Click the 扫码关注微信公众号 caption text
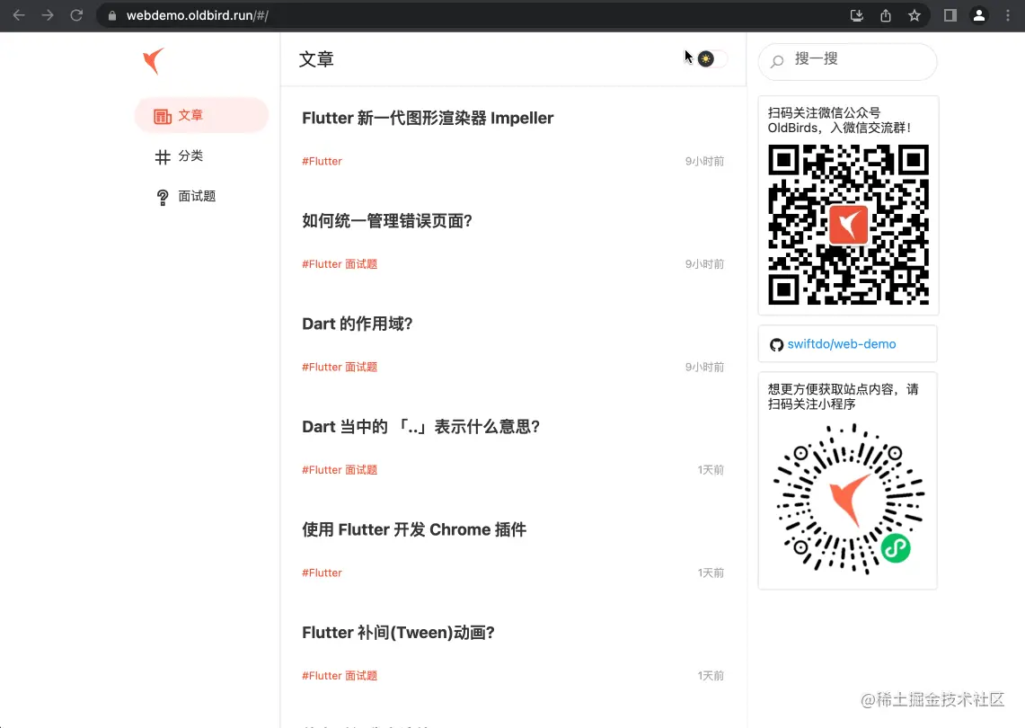This screenshot has height=728, width=1025. pyautogui.click(x=839, y=120)
